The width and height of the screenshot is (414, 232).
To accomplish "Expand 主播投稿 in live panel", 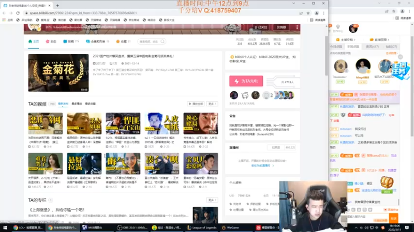I will (346, 40).
